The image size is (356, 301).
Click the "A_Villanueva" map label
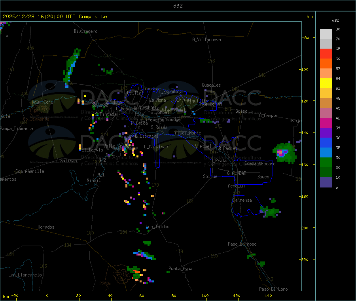[206, 40]
